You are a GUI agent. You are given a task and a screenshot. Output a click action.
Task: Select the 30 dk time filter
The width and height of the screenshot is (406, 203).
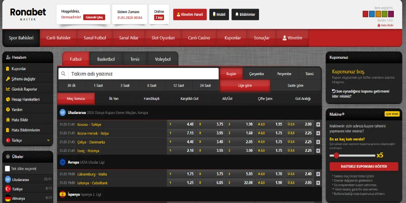71,85
